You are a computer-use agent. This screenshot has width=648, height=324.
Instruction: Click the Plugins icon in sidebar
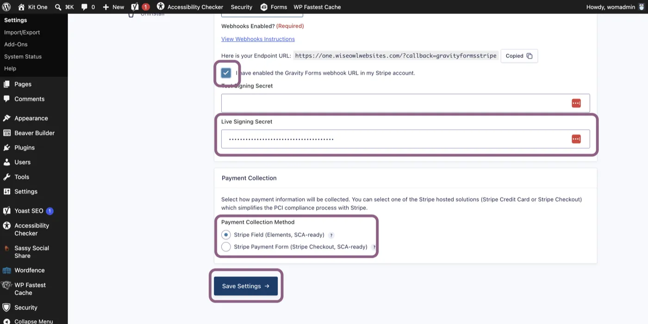6,148
